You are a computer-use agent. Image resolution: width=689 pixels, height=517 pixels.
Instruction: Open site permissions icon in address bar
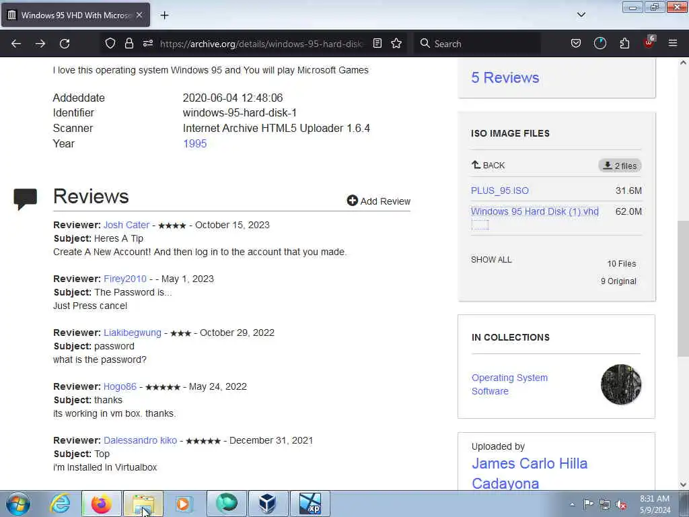click(x=148, y=43)
